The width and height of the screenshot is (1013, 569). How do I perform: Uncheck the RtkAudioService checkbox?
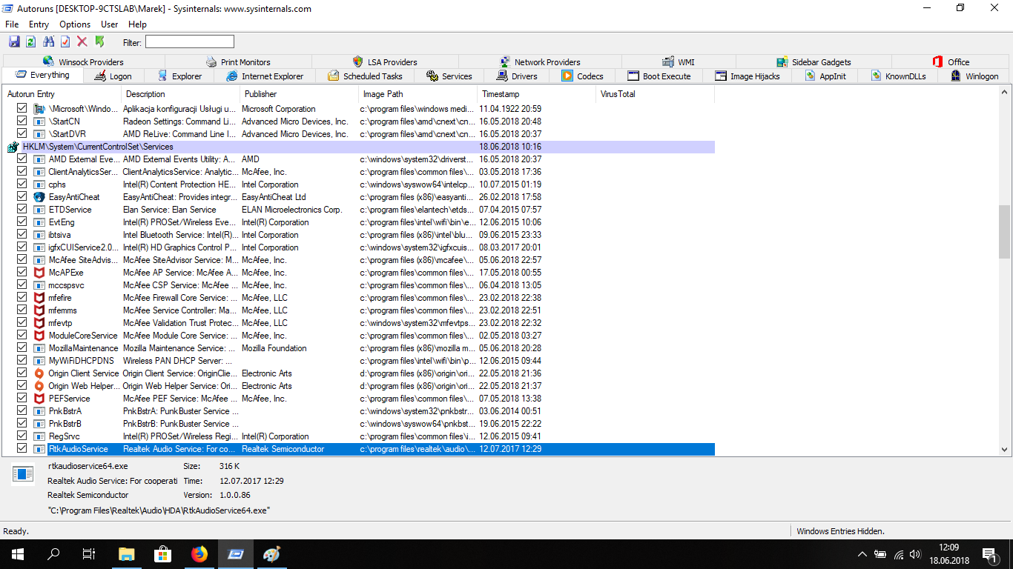tap(22, 449)
